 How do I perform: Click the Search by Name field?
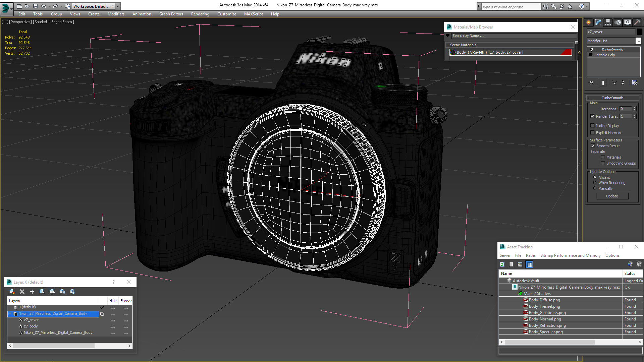click(513, 36)
